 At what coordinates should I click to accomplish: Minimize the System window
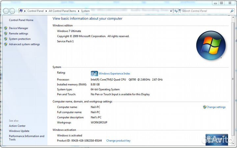click(215, 3)
